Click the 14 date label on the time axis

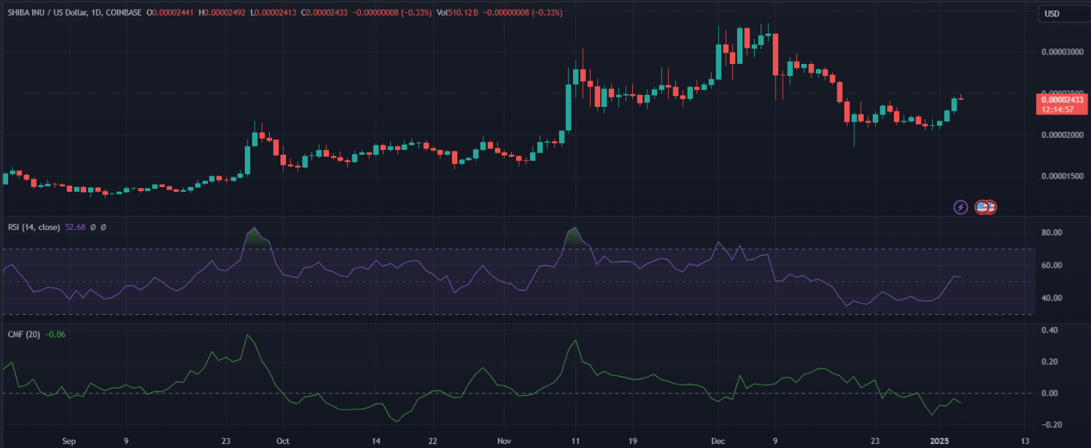coord(375,441)
